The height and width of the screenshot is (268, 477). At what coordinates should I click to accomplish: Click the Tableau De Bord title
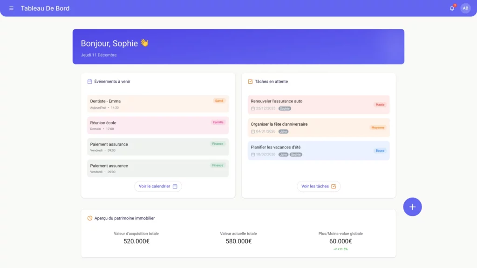pos(45,8)
